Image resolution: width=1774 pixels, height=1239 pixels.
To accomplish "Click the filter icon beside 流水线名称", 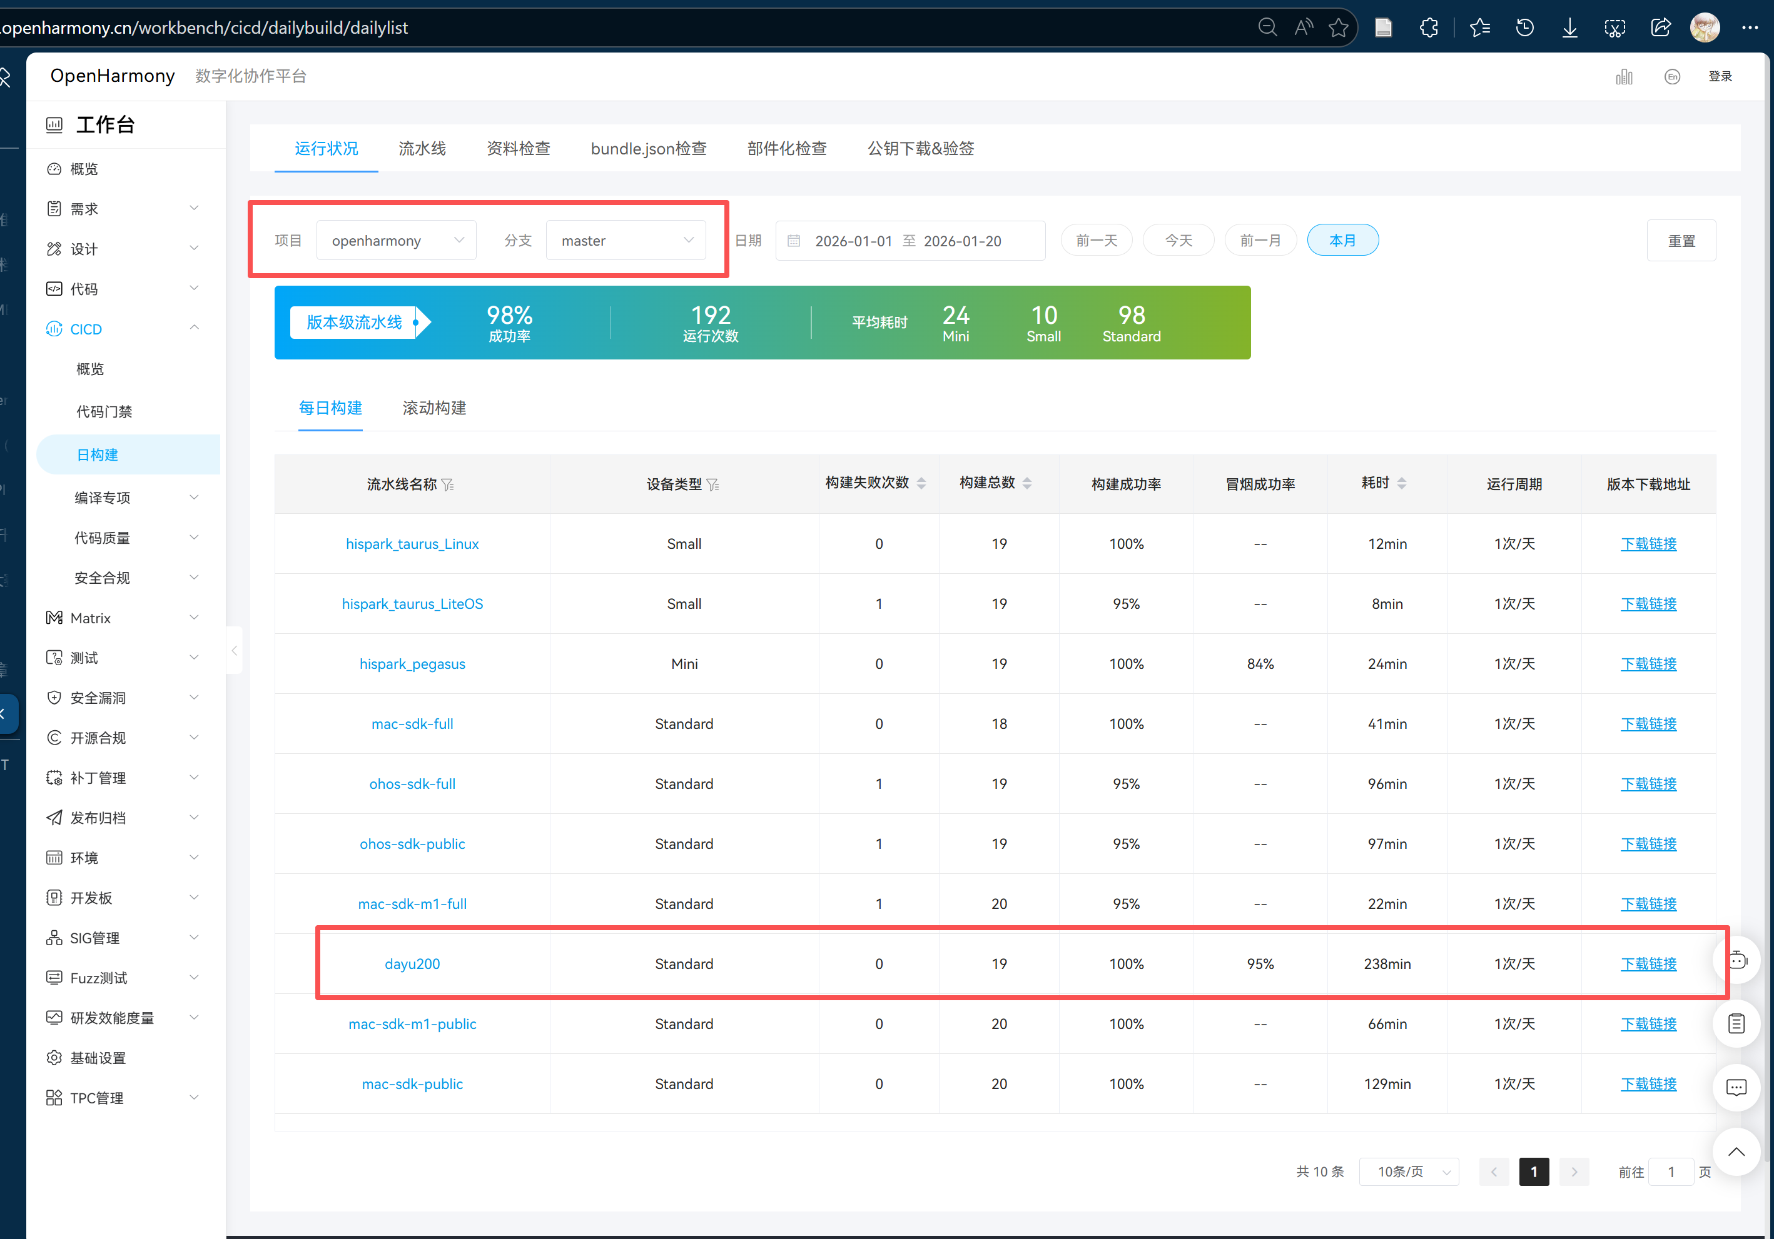I will (448, 485).
